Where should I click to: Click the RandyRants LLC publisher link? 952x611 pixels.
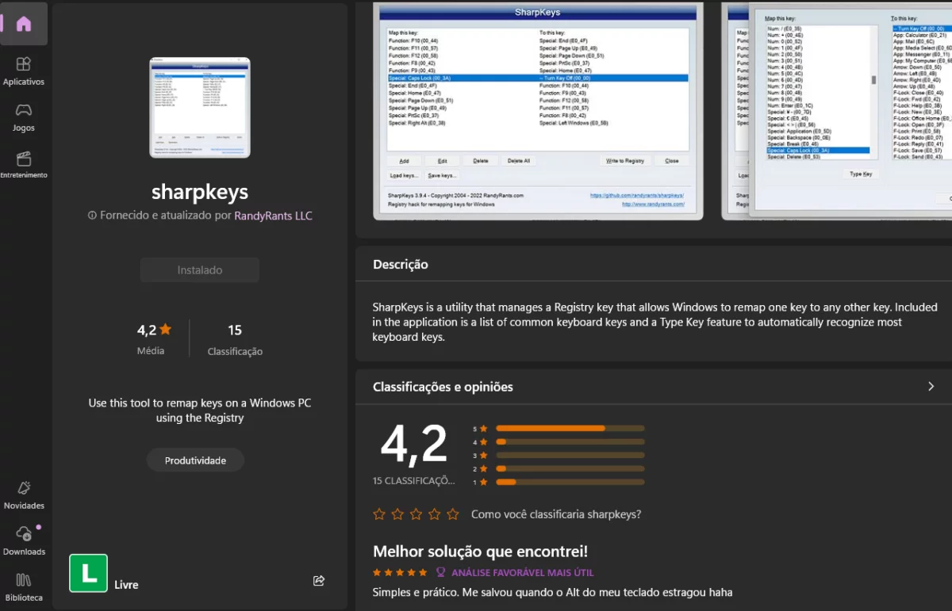(x=273, y=216)
